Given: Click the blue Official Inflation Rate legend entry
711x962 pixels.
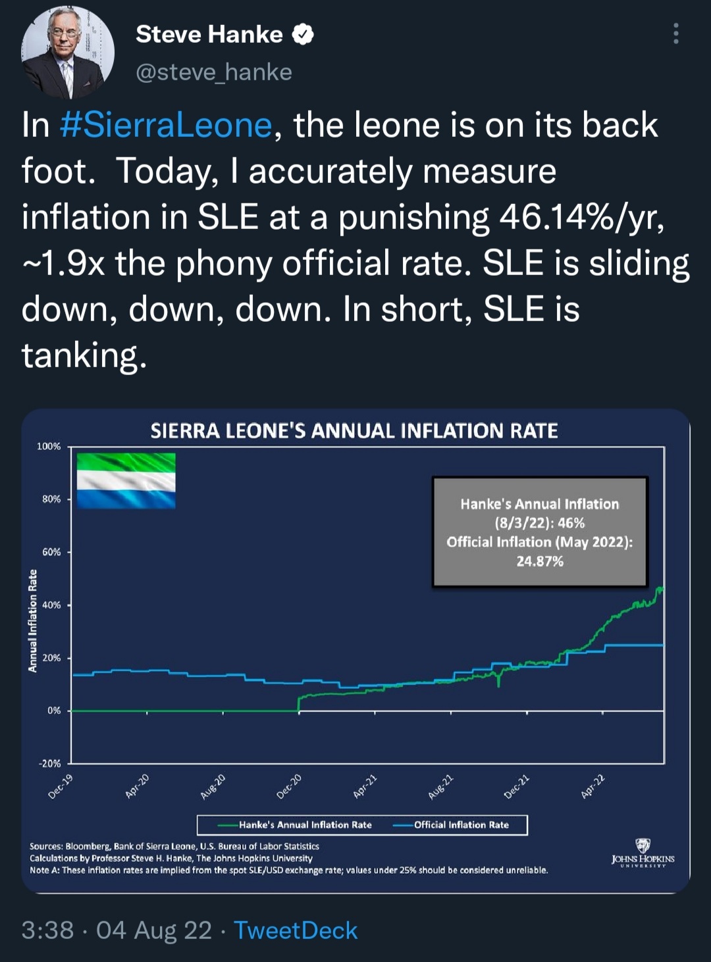Looking at the screenshot, I should click(x=452, y=824).
